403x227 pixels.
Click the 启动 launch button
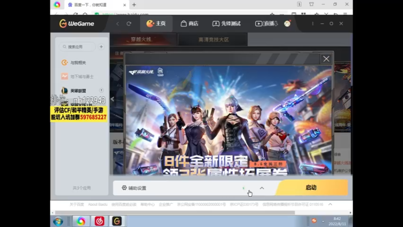312,187
